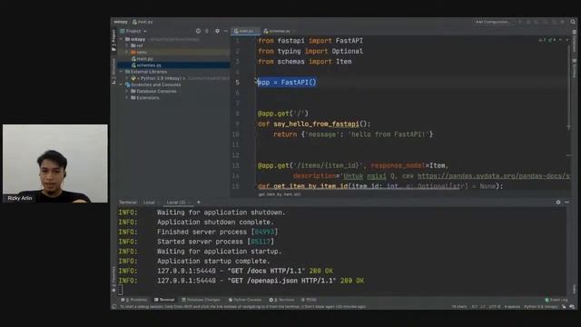Add a new terminal session with plus
Screen dimensions: 581x327
[199, 202]
